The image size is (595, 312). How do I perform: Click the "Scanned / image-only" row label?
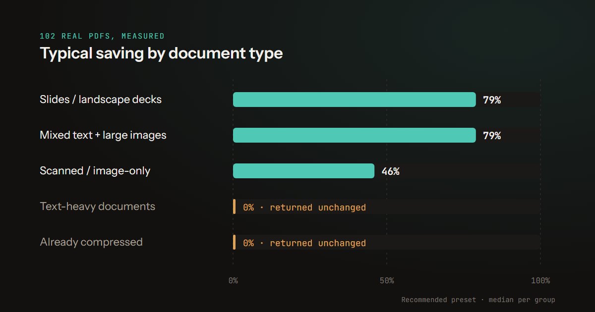coord(95,171)
